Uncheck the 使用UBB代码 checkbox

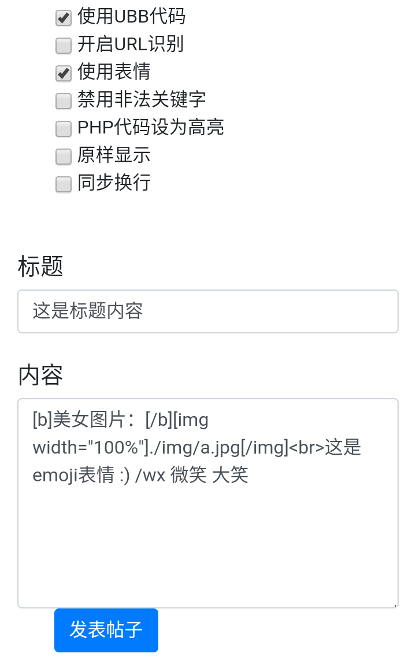(x=63, y=18)
